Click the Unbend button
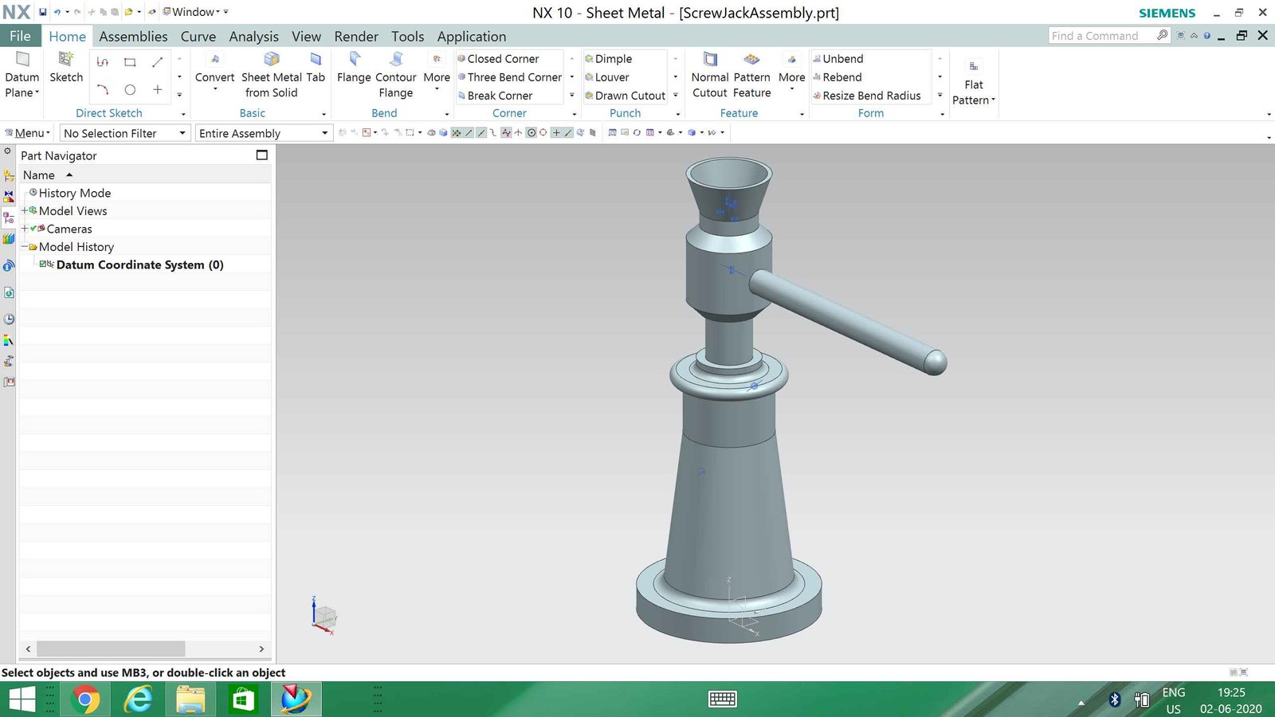1275x717 pixels. pos(842,59)
